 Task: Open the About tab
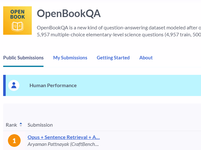(x=146, y=58)
